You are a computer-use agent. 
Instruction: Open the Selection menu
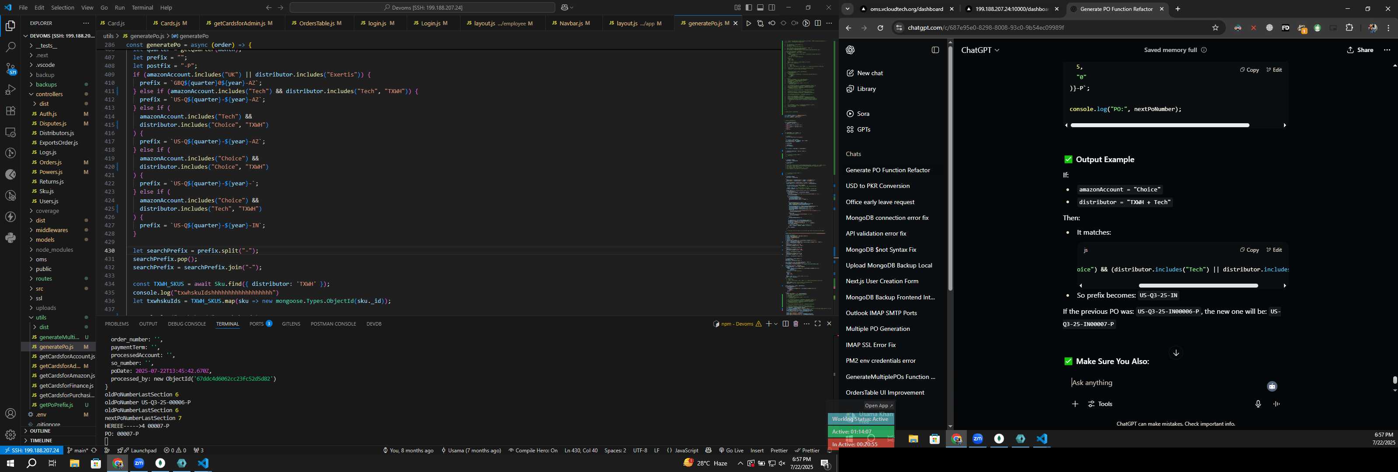point(62,7)
